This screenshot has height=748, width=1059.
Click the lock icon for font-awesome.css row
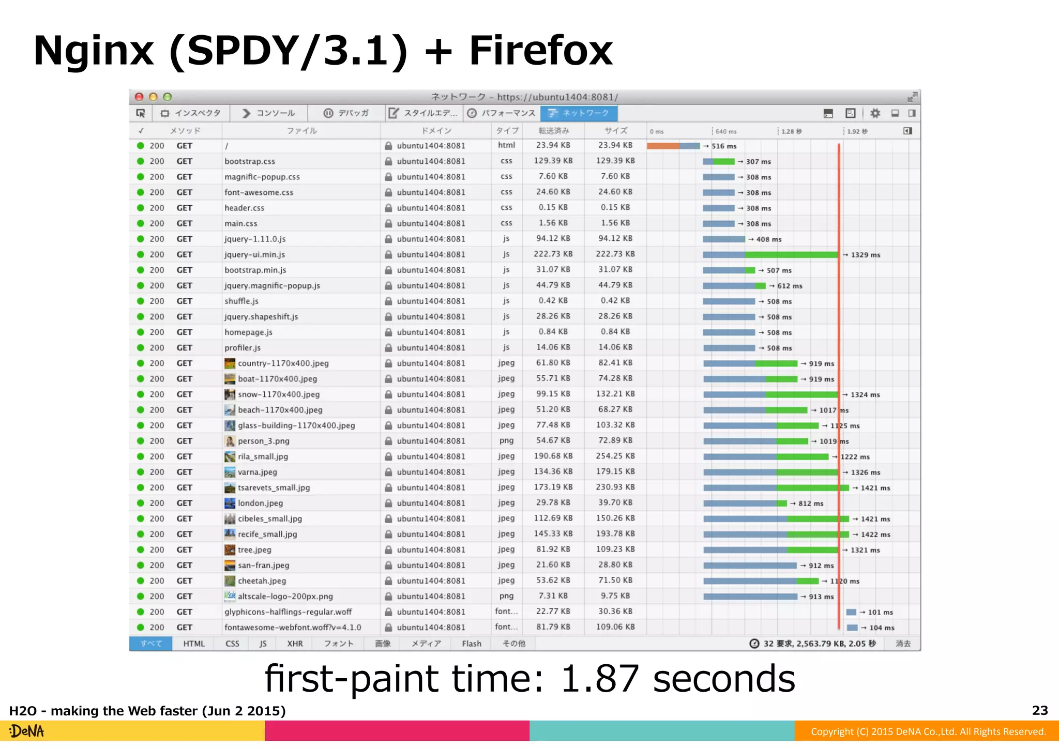(388, 192)
